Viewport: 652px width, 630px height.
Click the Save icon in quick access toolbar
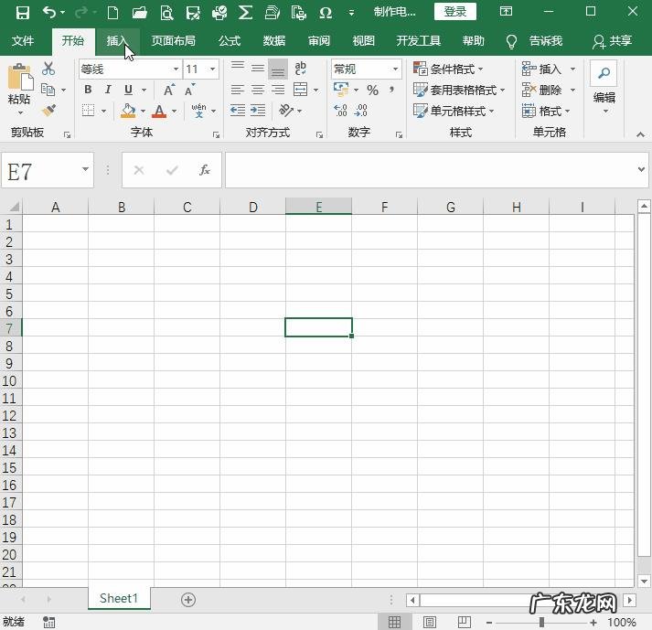click(23, 12)
